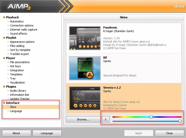Select Appearance options under Playlist
This screenshot has width=186, height=138.
pyautogui.click(x=22, y=42)
